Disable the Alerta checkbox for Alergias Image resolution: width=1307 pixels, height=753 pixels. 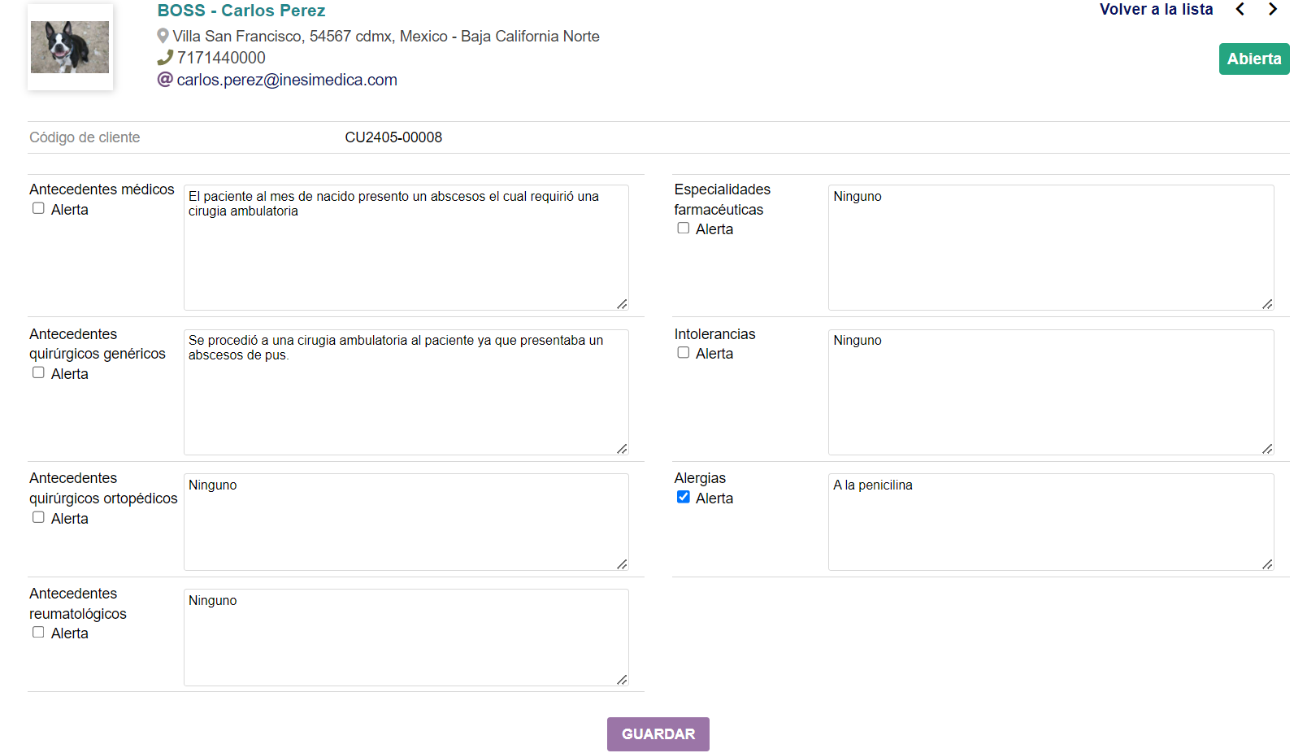click(683, 497)
